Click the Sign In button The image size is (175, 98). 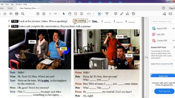(x=172, y=8)
